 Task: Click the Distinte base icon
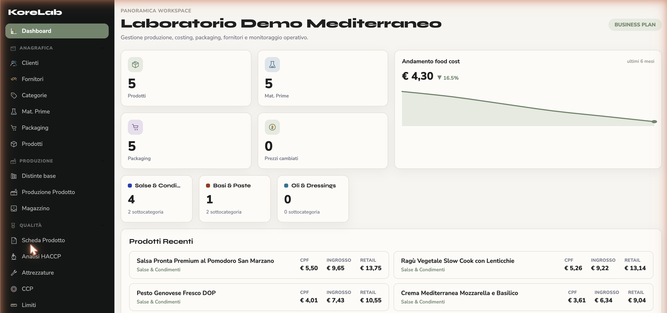tap(14, 176)
